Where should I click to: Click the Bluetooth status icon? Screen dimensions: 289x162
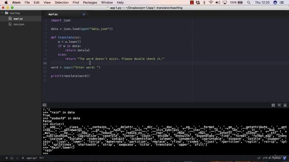pyautogui.click(x=204, y=3)
